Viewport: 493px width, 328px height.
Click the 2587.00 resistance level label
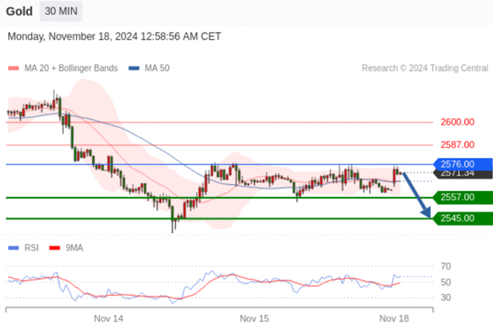pyautogui.click(x=457, y=145)
